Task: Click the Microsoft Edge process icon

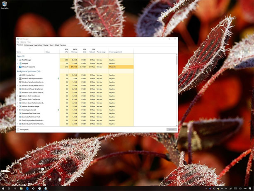Action: coord(20,67)
